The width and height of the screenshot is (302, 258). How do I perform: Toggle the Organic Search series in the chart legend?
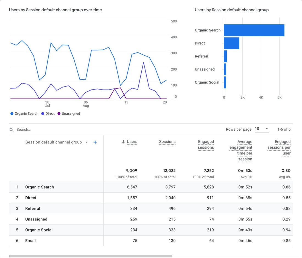(x=24, y=113)
